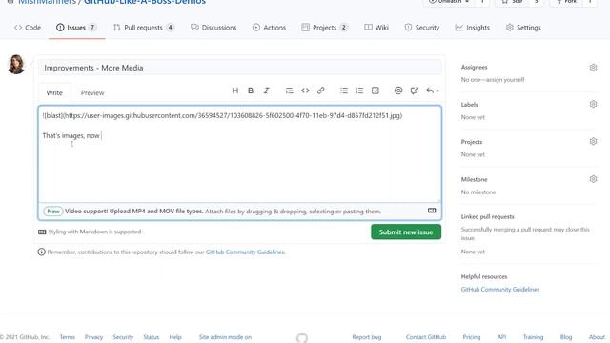Screen dimensions: 610x343
Task: Open the Pull requests tab
Action: coord(144,28)
